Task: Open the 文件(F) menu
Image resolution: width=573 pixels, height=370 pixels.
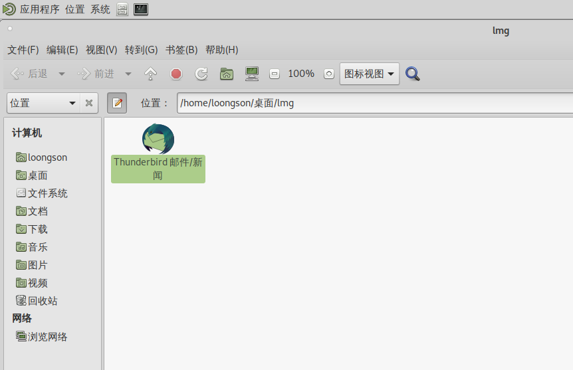Action: point(23,50)
